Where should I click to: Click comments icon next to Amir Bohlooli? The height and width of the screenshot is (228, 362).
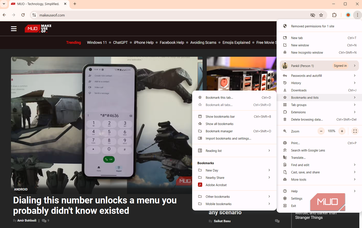point(44,221)
